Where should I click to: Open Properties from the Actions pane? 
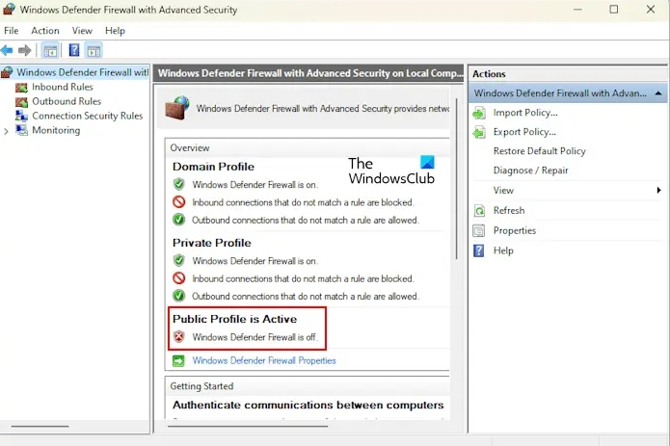[515, 230]
